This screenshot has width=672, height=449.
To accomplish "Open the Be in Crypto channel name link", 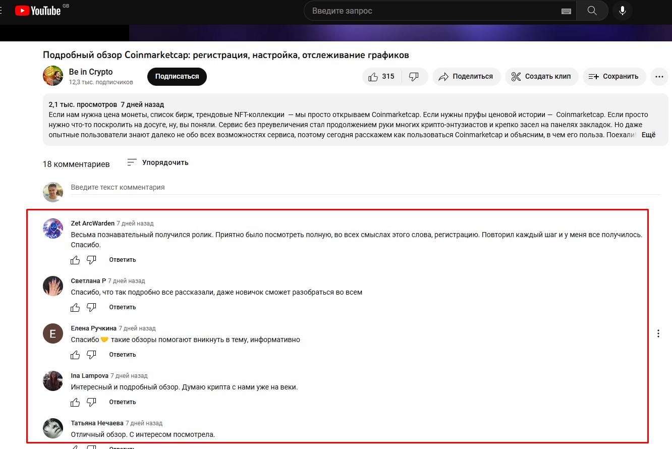I will pos(91,72).
